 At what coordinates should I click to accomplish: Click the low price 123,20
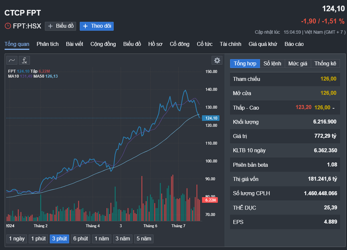(x=303, y=108)
